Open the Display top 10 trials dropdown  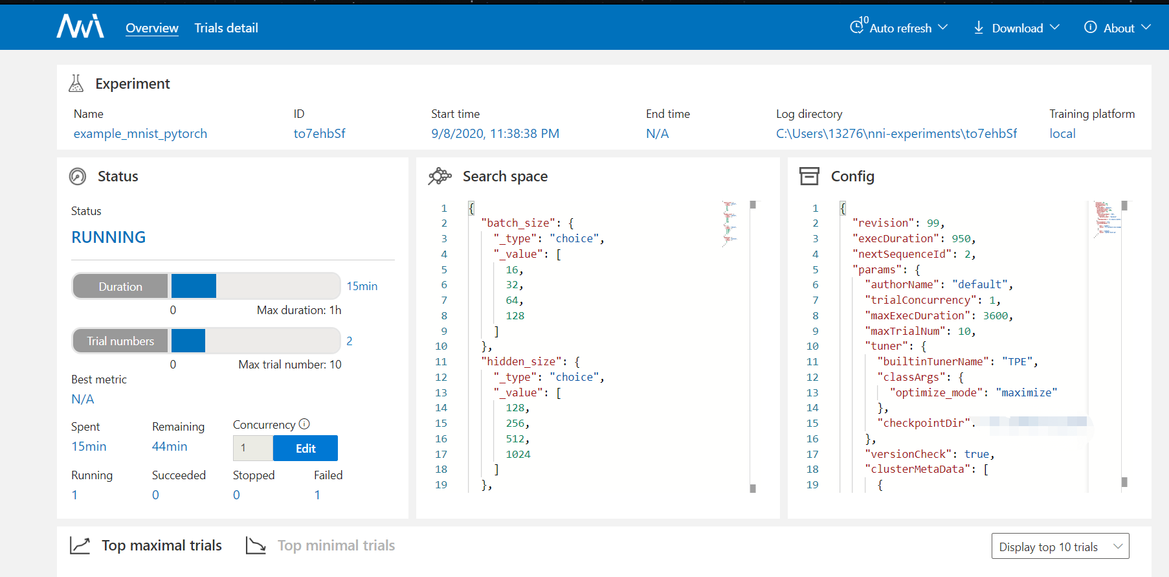pos(1060,546)
